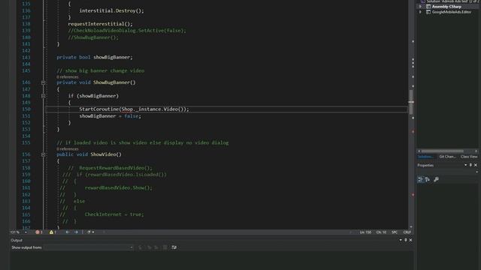Click 'showBigBanner = false;' on line 151
481x270 pixels.
point(110,116)
